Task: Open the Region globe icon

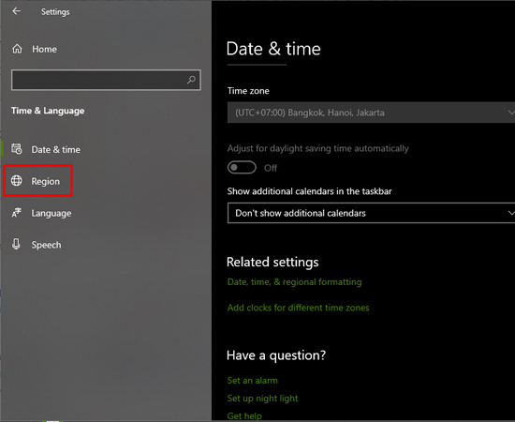Action: tap(17, 181)
